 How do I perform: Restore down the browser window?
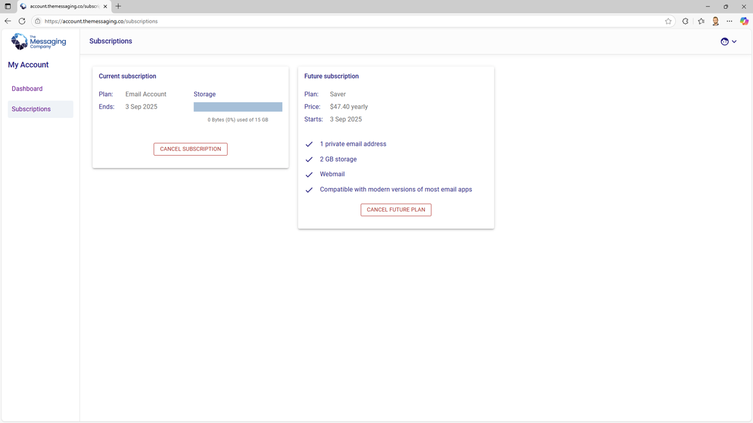coord(726,6)
